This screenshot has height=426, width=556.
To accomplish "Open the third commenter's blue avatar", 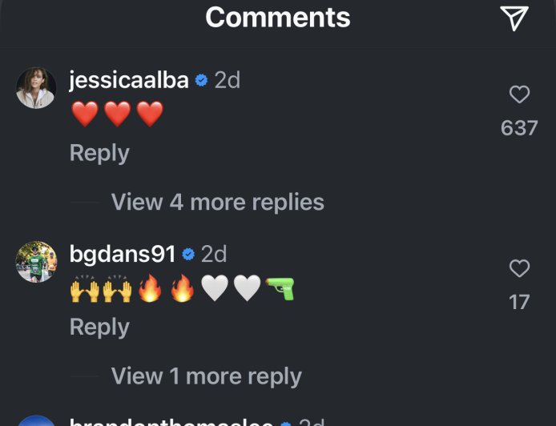I will coord(36,420).
